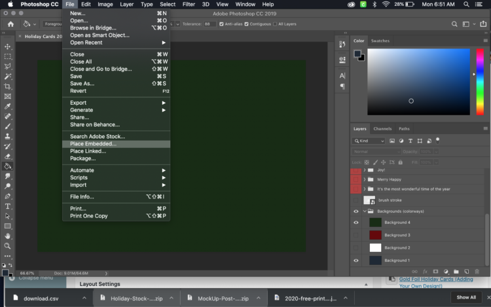Select the Path Selection tool
This screenshot has width=491, height=307.
pos(7,216)
